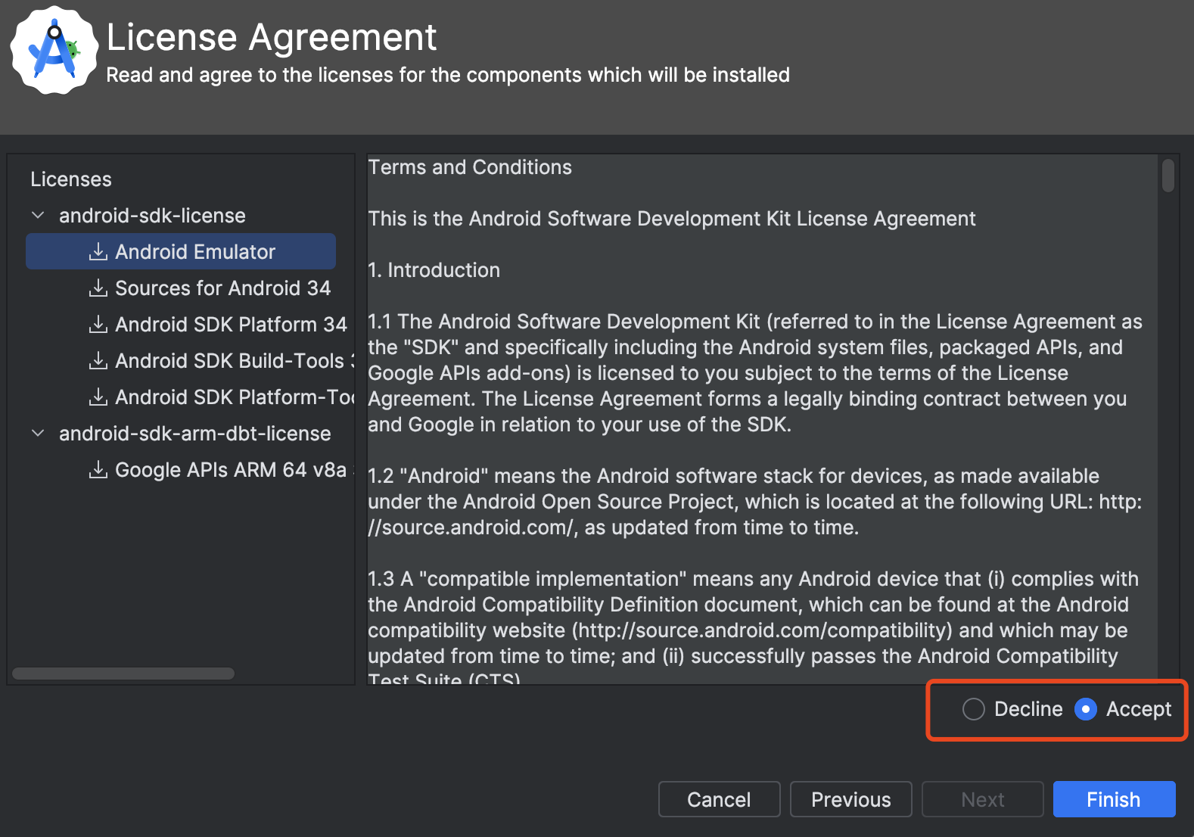Click the download icon beside Android SDK Build-Tools
The width and height of the screenshot is (1194, 837).
(x=98, y=360)
